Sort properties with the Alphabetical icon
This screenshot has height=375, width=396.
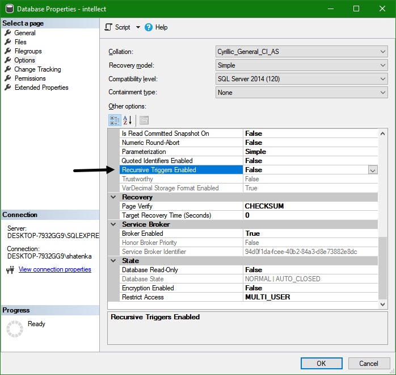pyautogui.click(x=127, y=120)
